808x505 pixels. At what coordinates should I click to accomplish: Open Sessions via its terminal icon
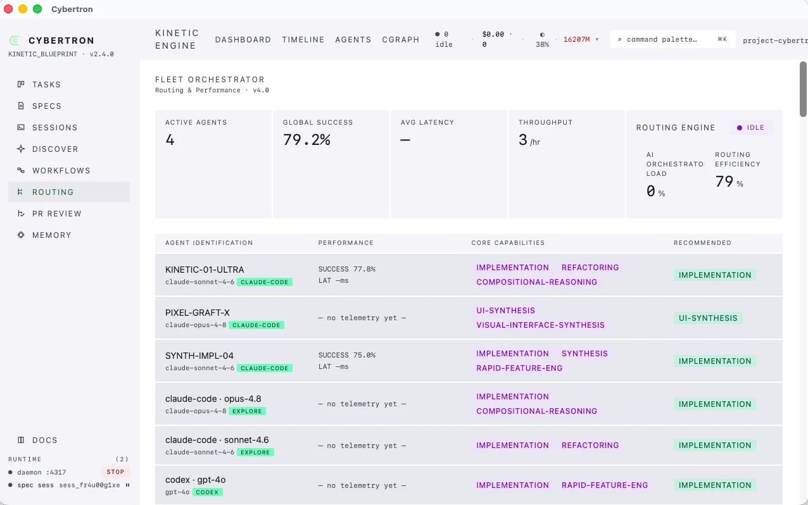pos(21,127)
